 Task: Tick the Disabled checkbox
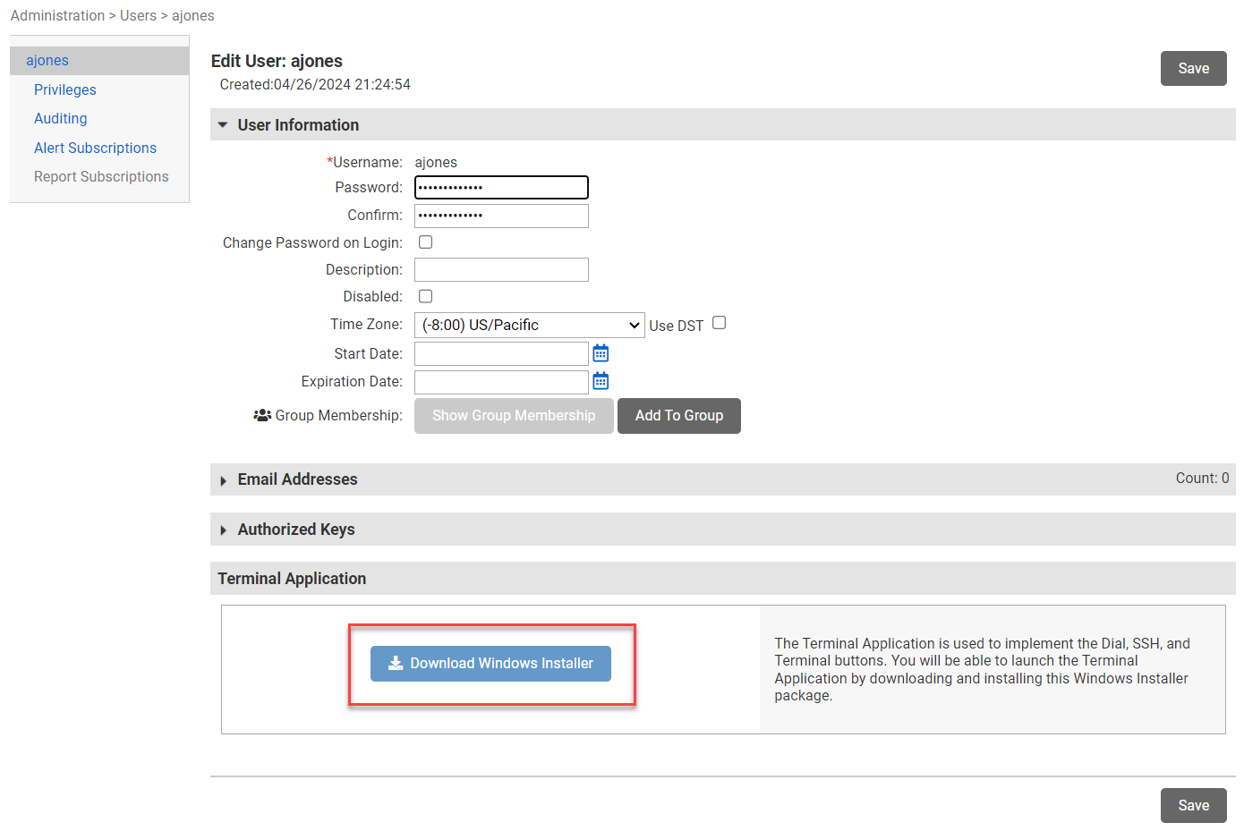(x=426, y=296)
